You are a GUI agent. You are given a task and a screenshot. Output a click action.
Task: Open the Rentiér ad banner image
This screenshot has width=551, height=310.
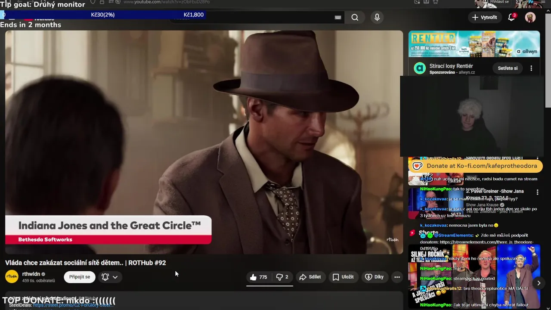(x=474, y=44)
